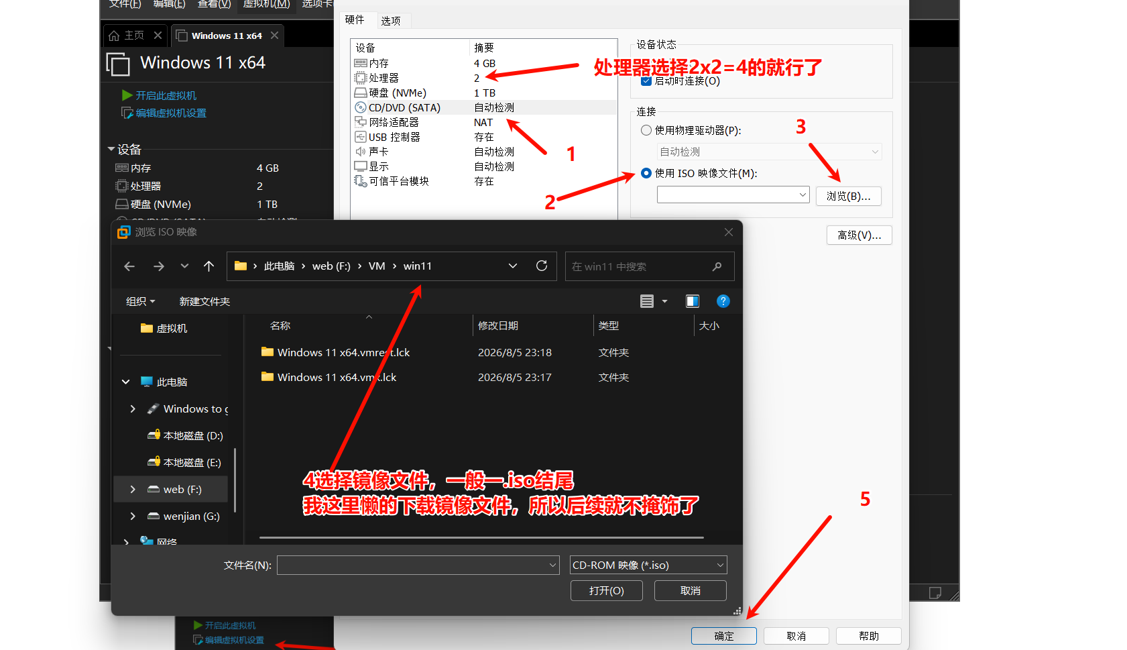Click the advanced button
The width and height of the screenshot is (1127, 650).
859,235
